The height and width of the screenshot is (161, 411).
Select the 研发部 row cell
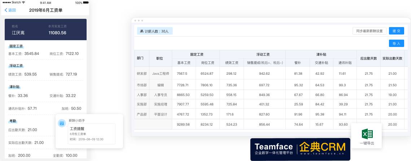click(141, 73)
